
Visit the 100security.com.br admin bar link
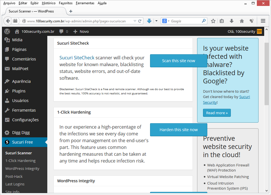coord(35,32)
